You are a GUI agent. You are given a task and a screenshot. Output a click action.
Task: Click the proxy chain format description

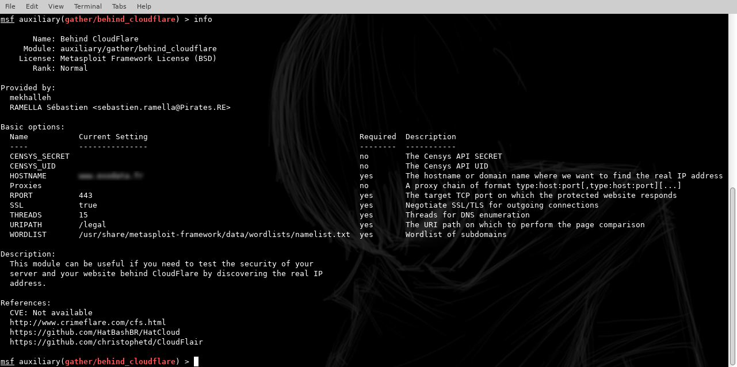[544, 186]
